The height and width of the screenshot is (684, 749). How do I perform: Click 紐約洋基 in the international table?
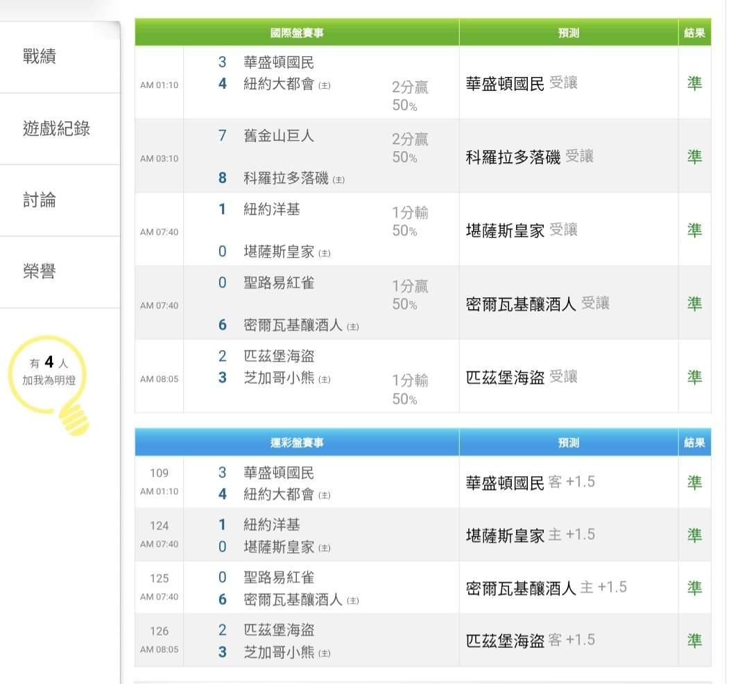coord(272,209)
